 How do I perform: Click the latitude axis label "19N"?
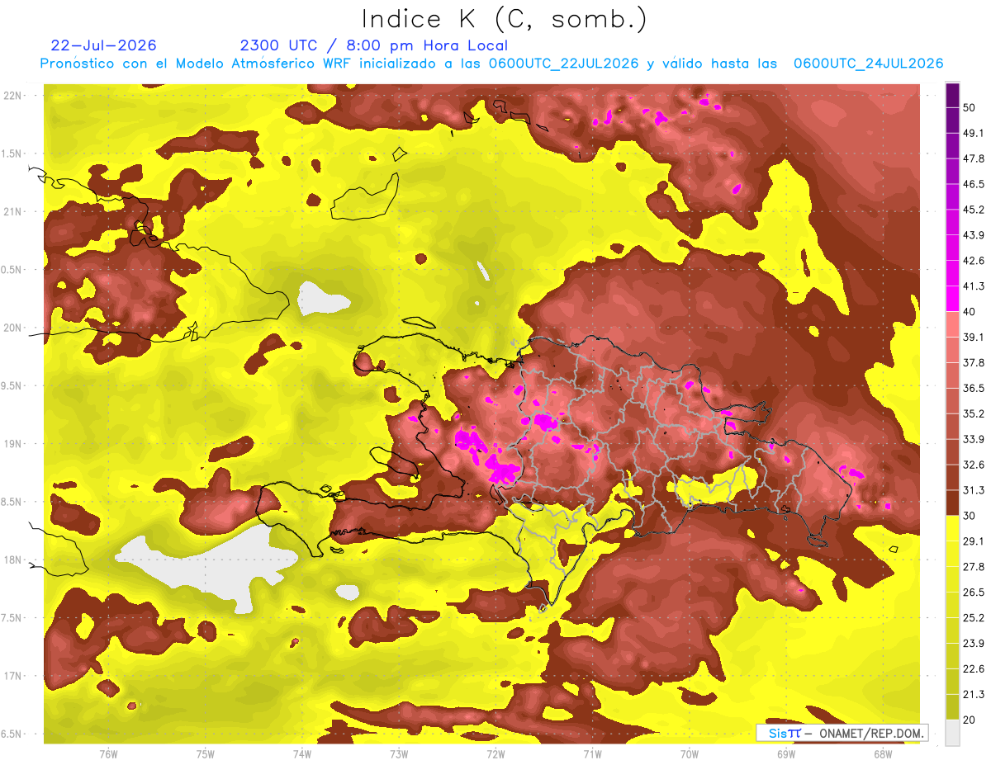pyautogui.click(x=12, y=443)
